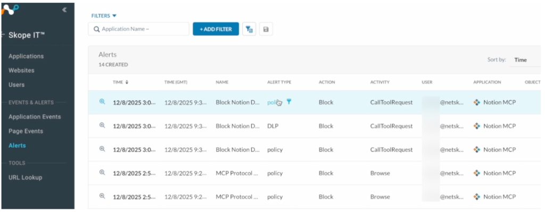
Task: Click the APPLICATION column header
Action: 488,82
